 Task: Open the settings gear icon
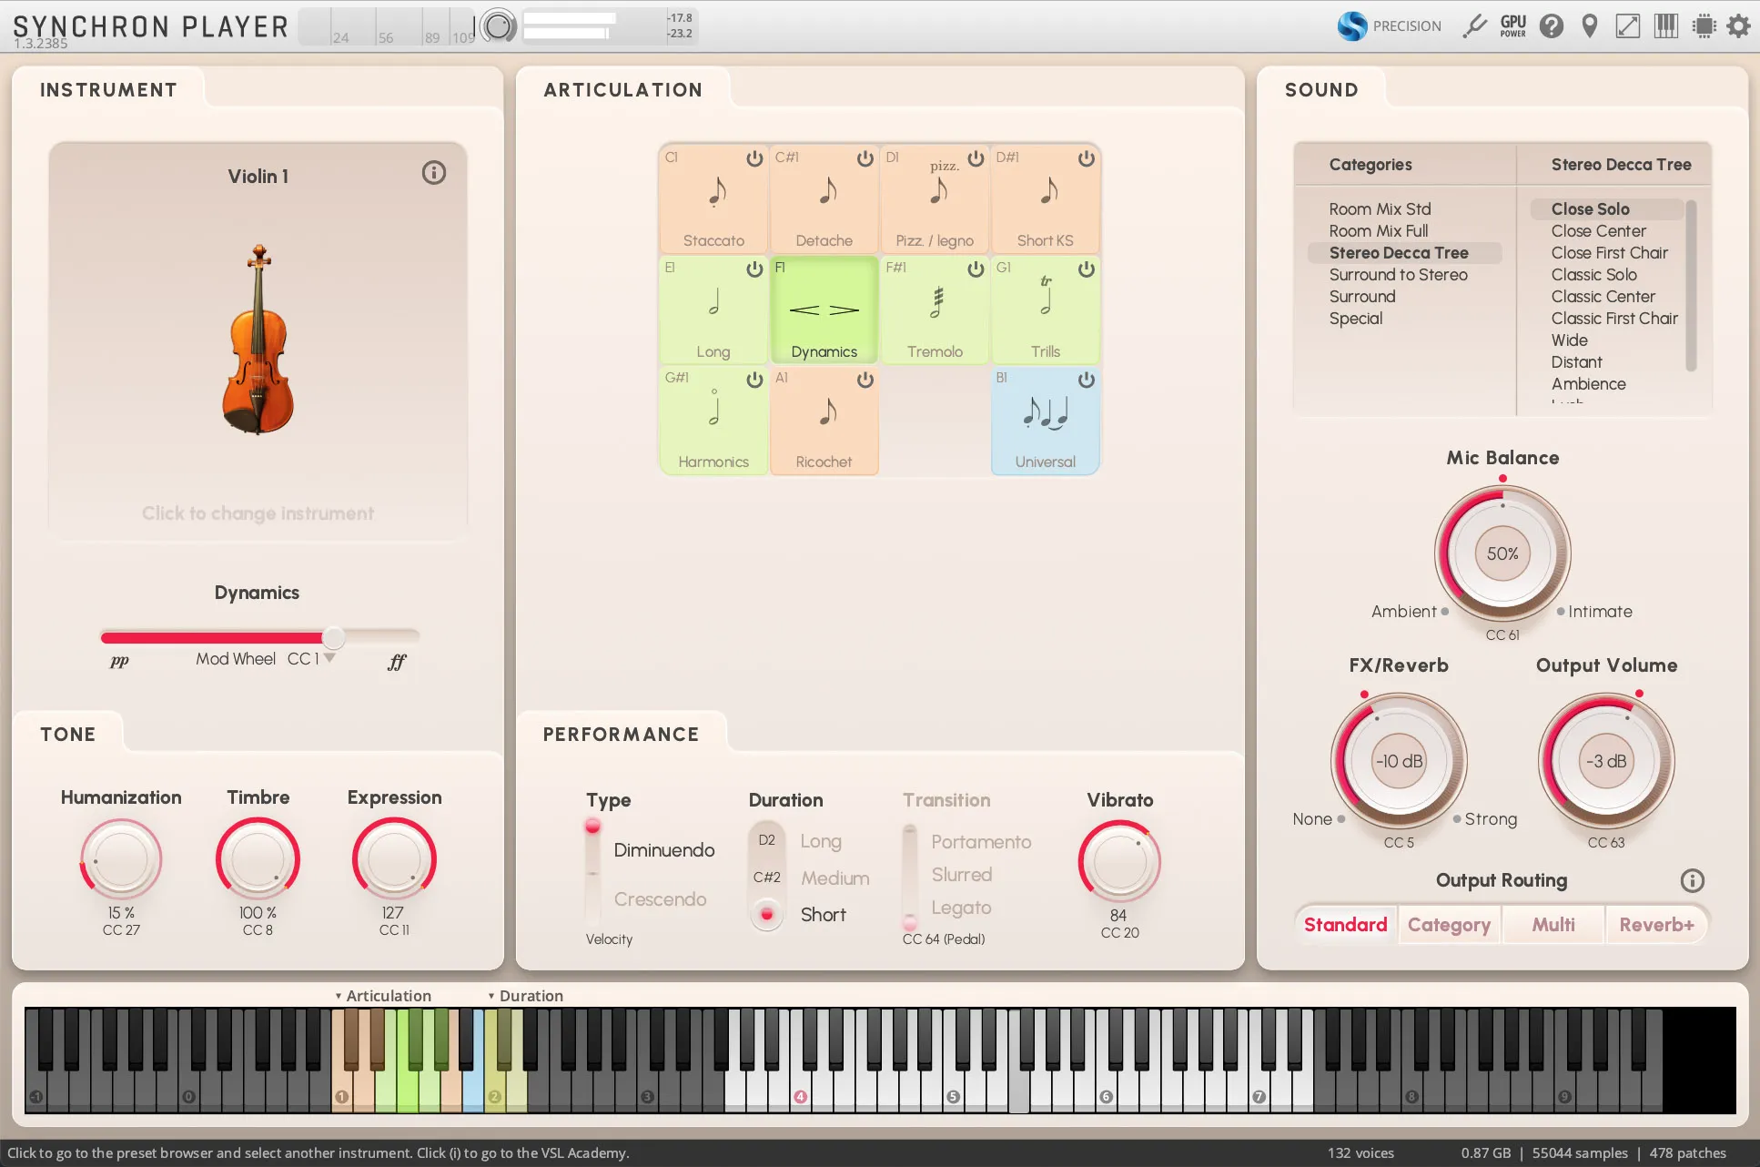click(x=1739, y=26)
